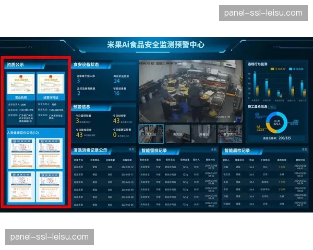The width and height of the screenshot is (313, 250).
Task: Switch to the 烹饪区 camera thumbnail
Action: coord(151,134)
